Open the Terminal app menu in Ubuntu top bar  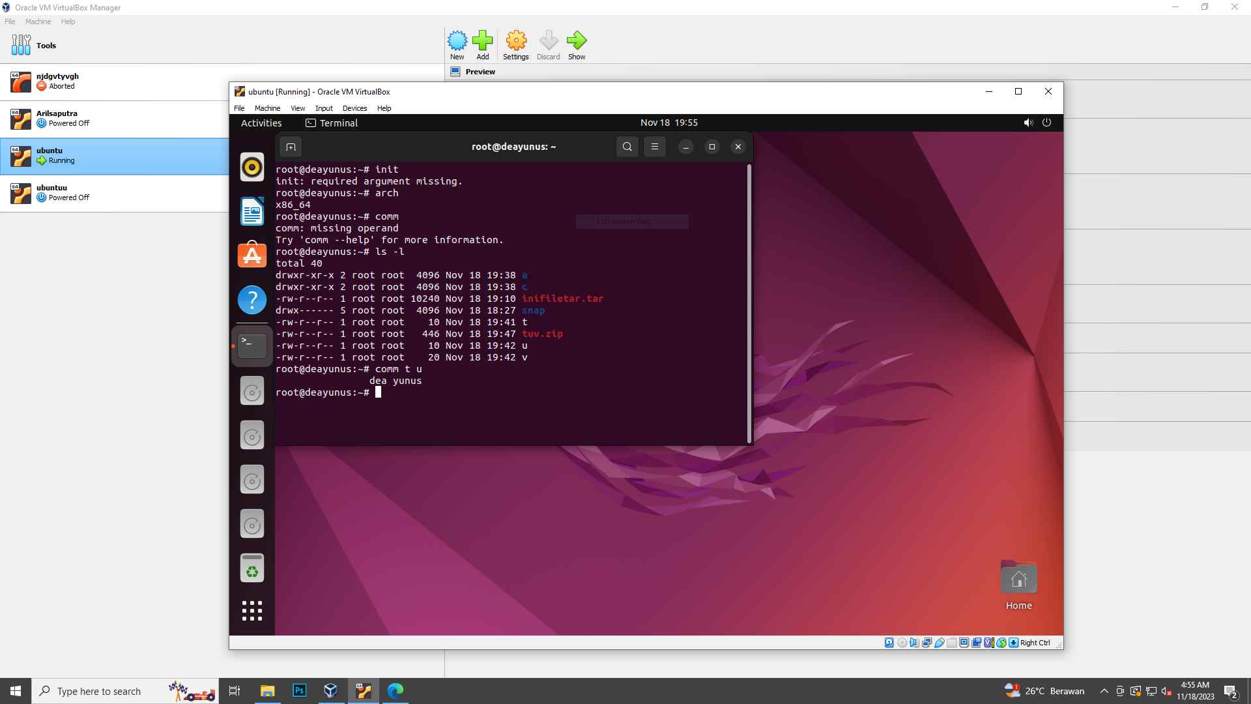click(332, 123)
